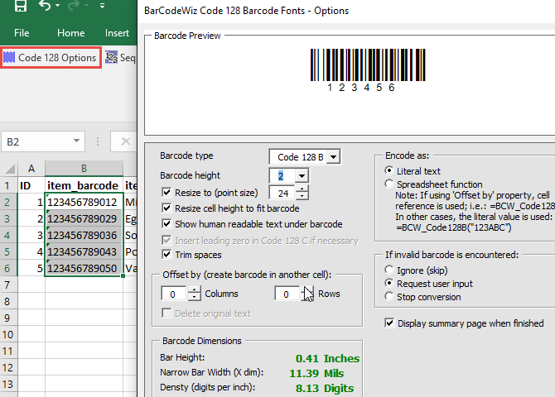Toggle Resize cell height to fit barcode
Screen dimensions: 555x397
[x=166, y=208]
